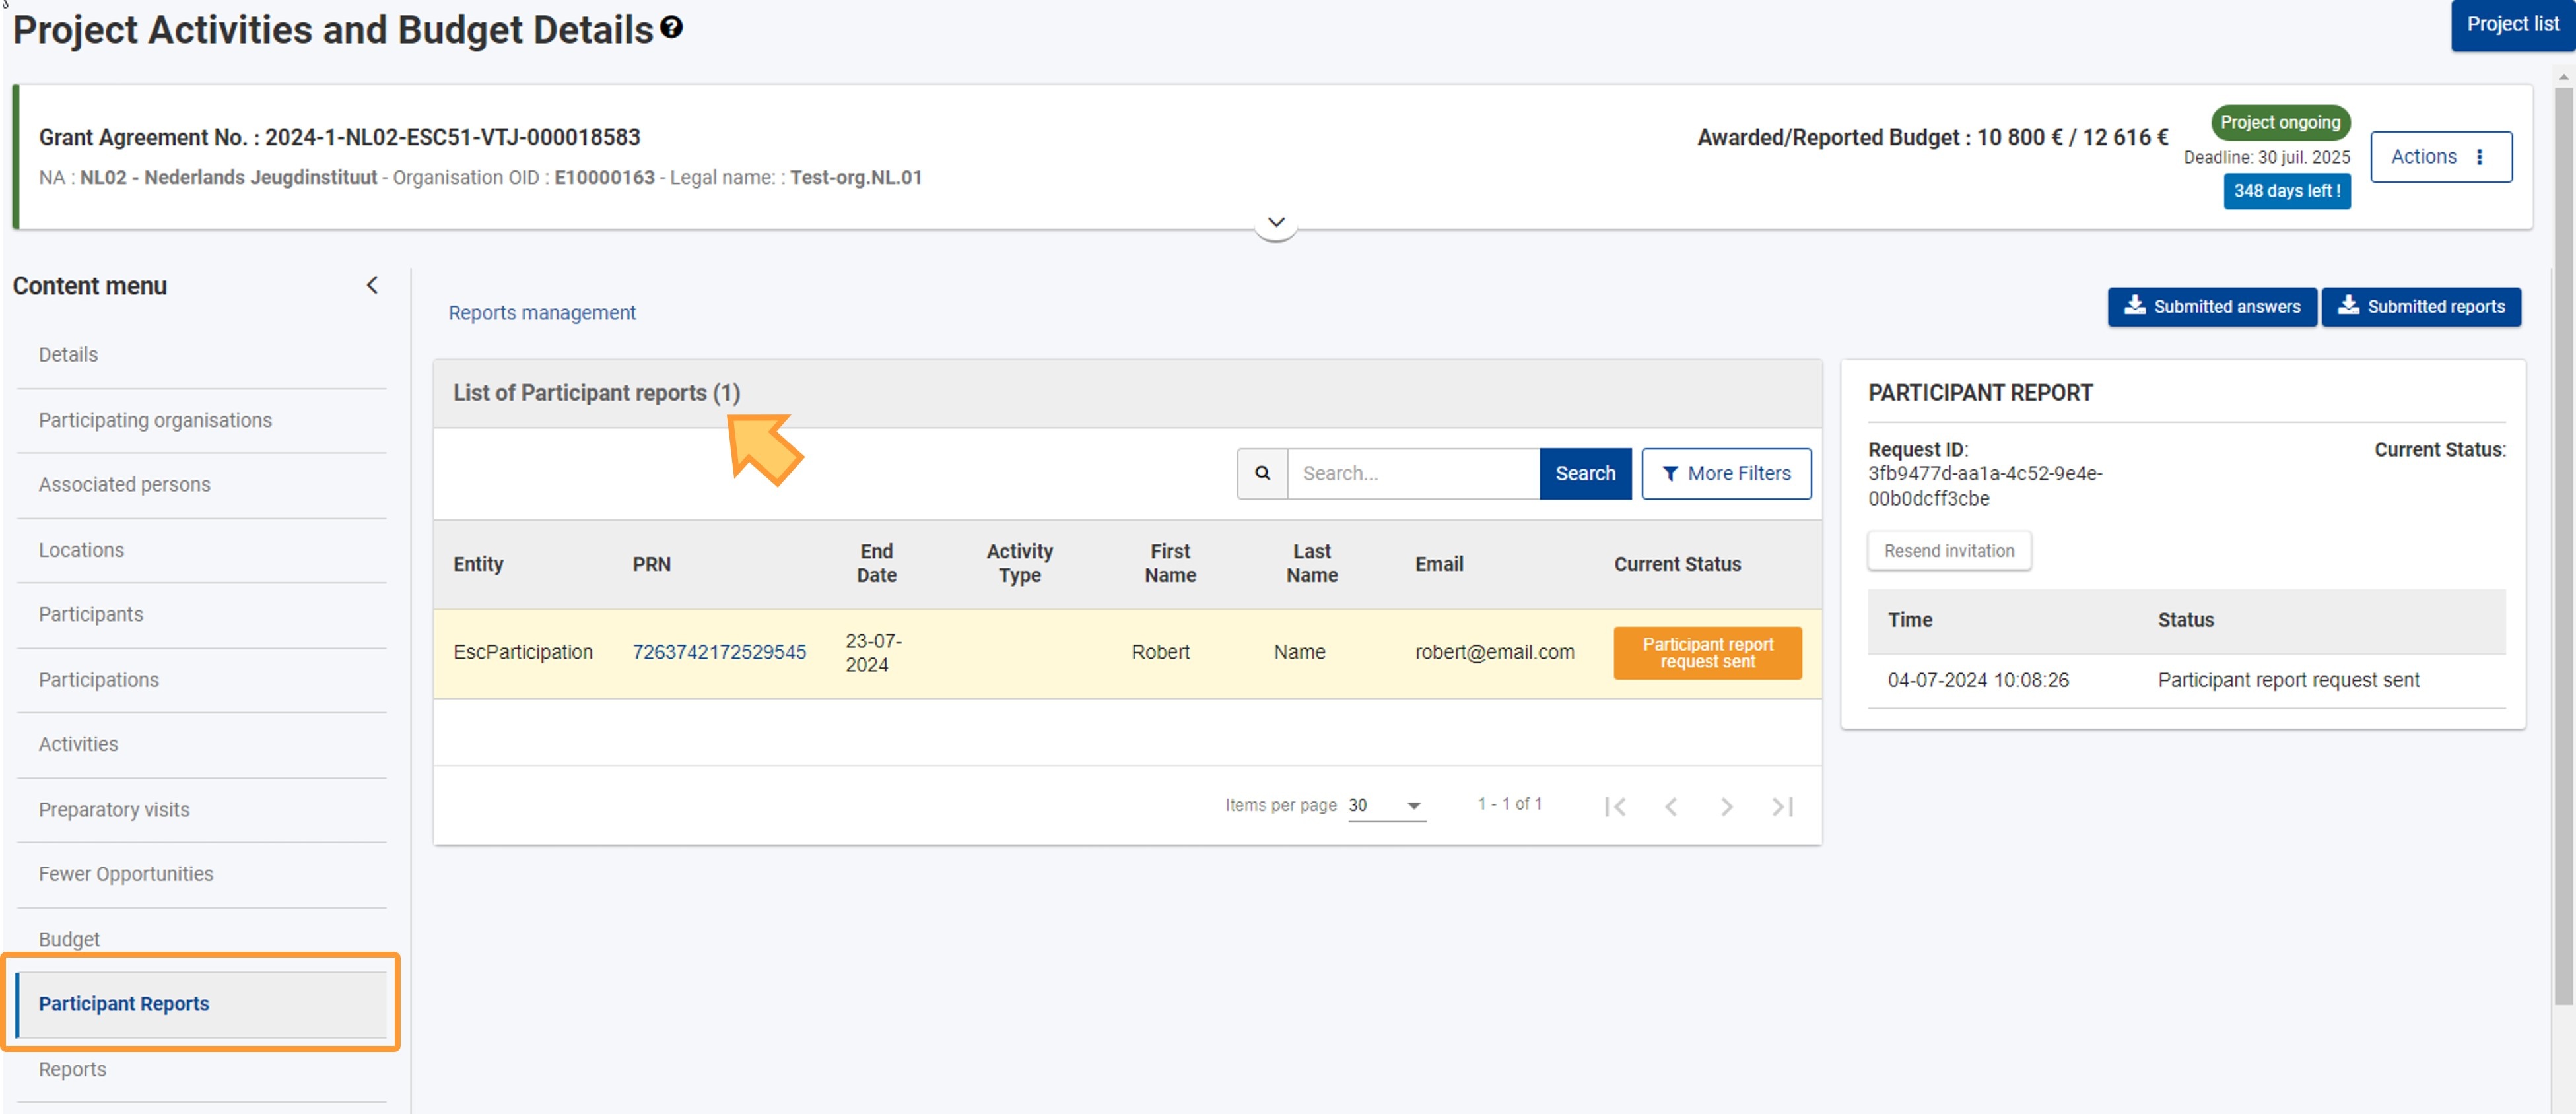
Task: Go to last page of reports
Action: tap(1782, 806)
